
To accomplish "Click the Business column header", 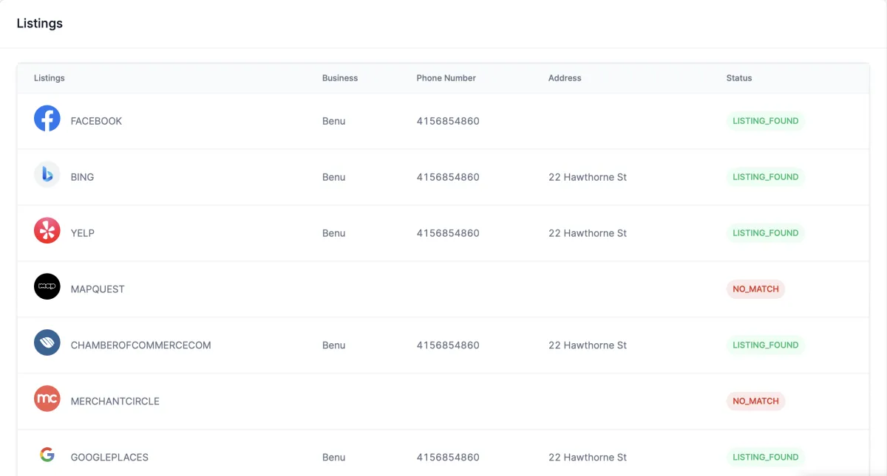I will point(340,78).
